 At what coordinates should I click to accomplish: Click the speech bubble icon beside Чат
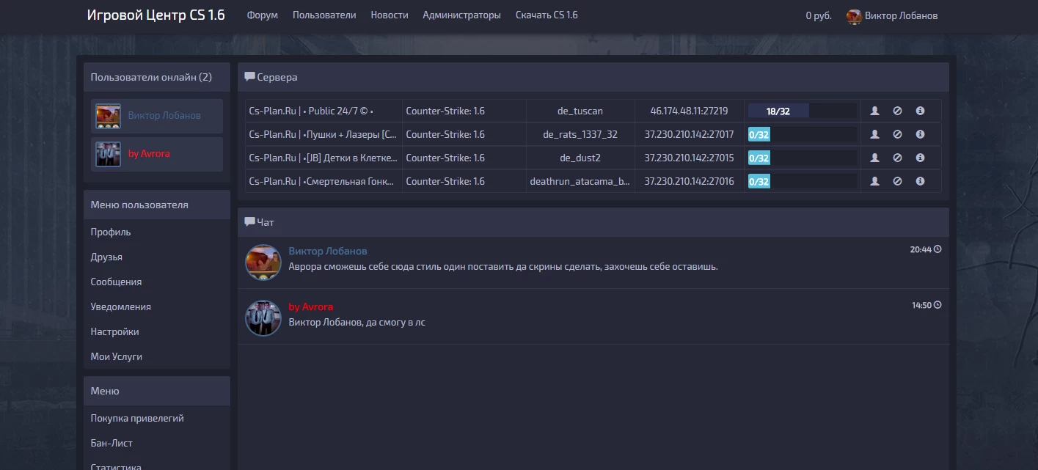pos(249,221)
